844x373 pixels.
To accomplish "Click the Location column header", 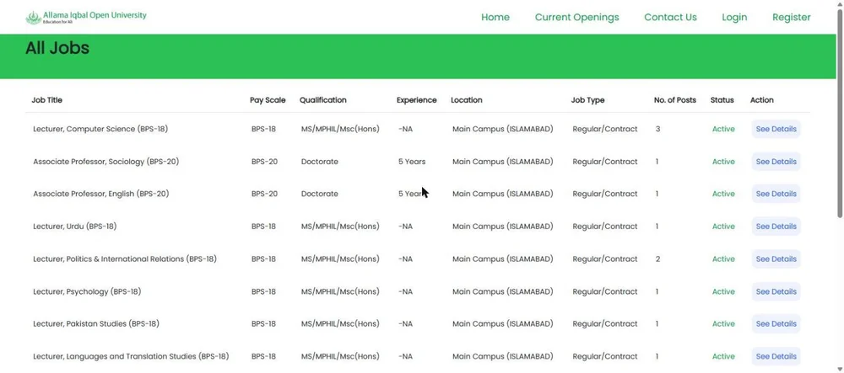I will pyautogui.click(x=467, y=100).
